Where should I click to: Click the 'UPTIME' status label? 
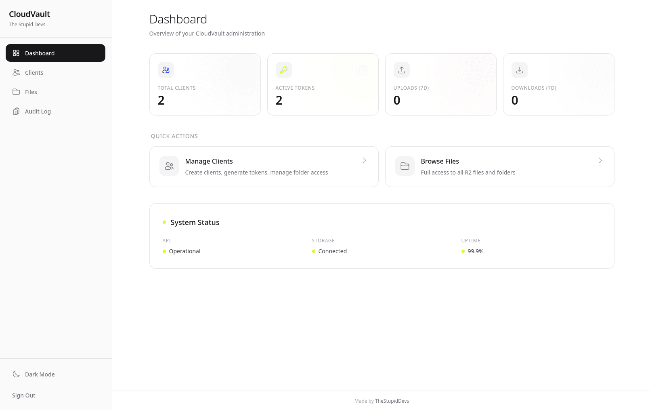point(471,241)
